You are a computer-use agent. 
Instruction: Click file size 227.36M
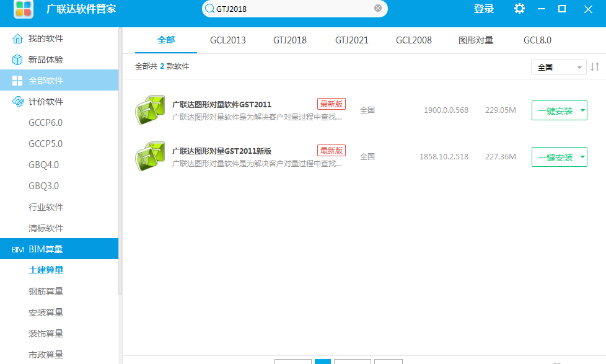click(501, 157)
